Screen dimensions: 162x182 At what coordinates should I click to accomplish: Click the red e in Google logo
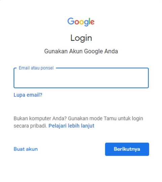pos(92,22)
